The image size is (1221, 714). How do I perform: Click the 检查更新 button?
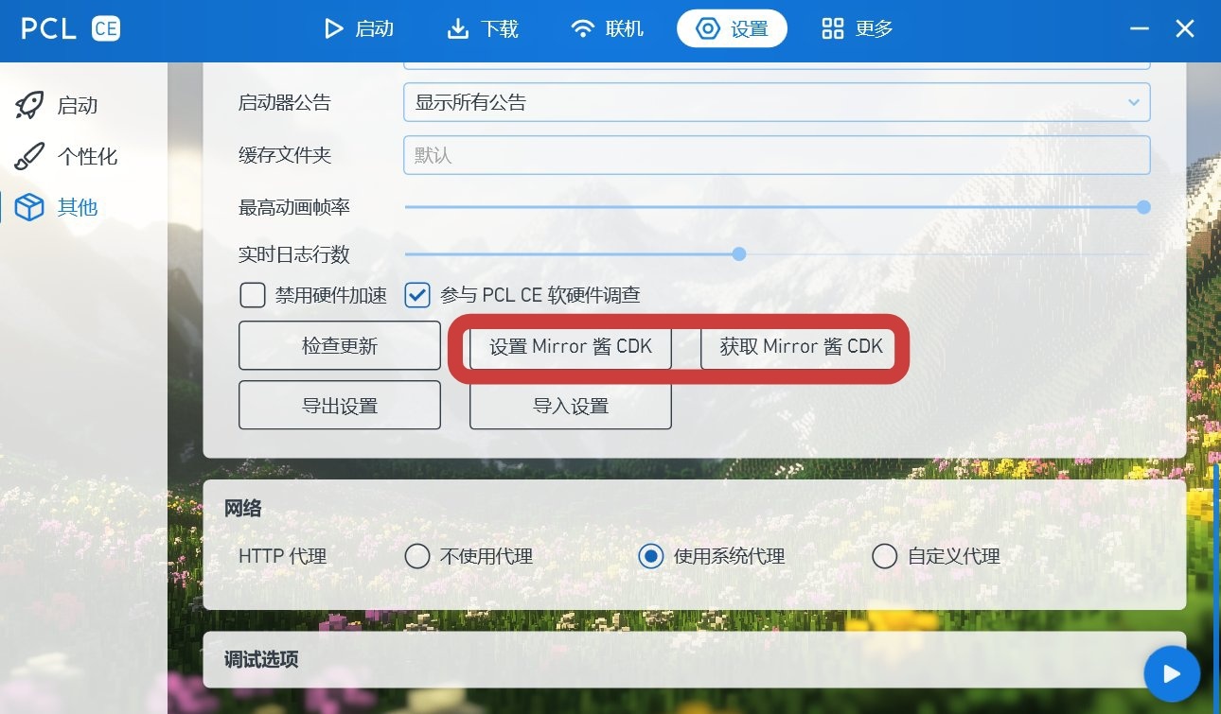point(340,346)
